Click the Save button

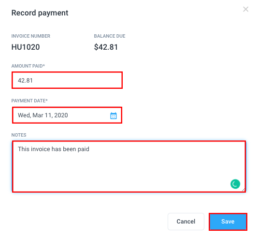click(x=228, y=222)
